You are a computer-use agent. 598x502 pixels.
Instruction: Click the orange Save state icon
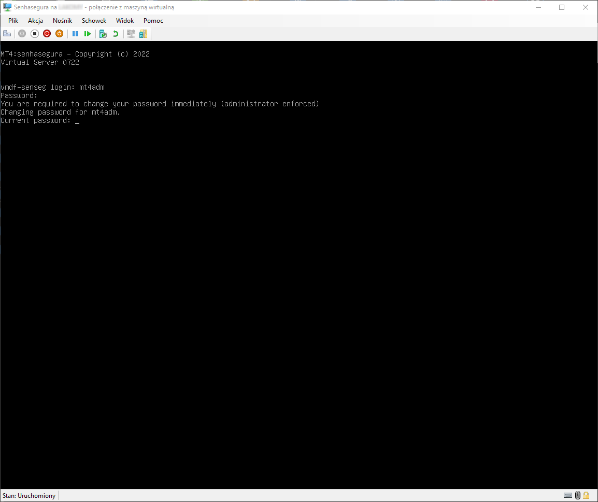pyautogui.click(x=59, y=34)
